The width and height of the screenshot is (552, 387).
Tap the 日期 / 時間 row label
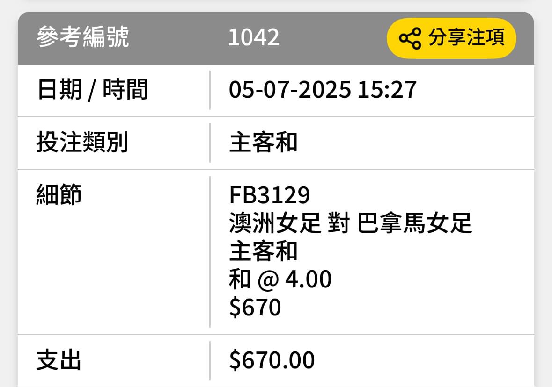[92, 90]
